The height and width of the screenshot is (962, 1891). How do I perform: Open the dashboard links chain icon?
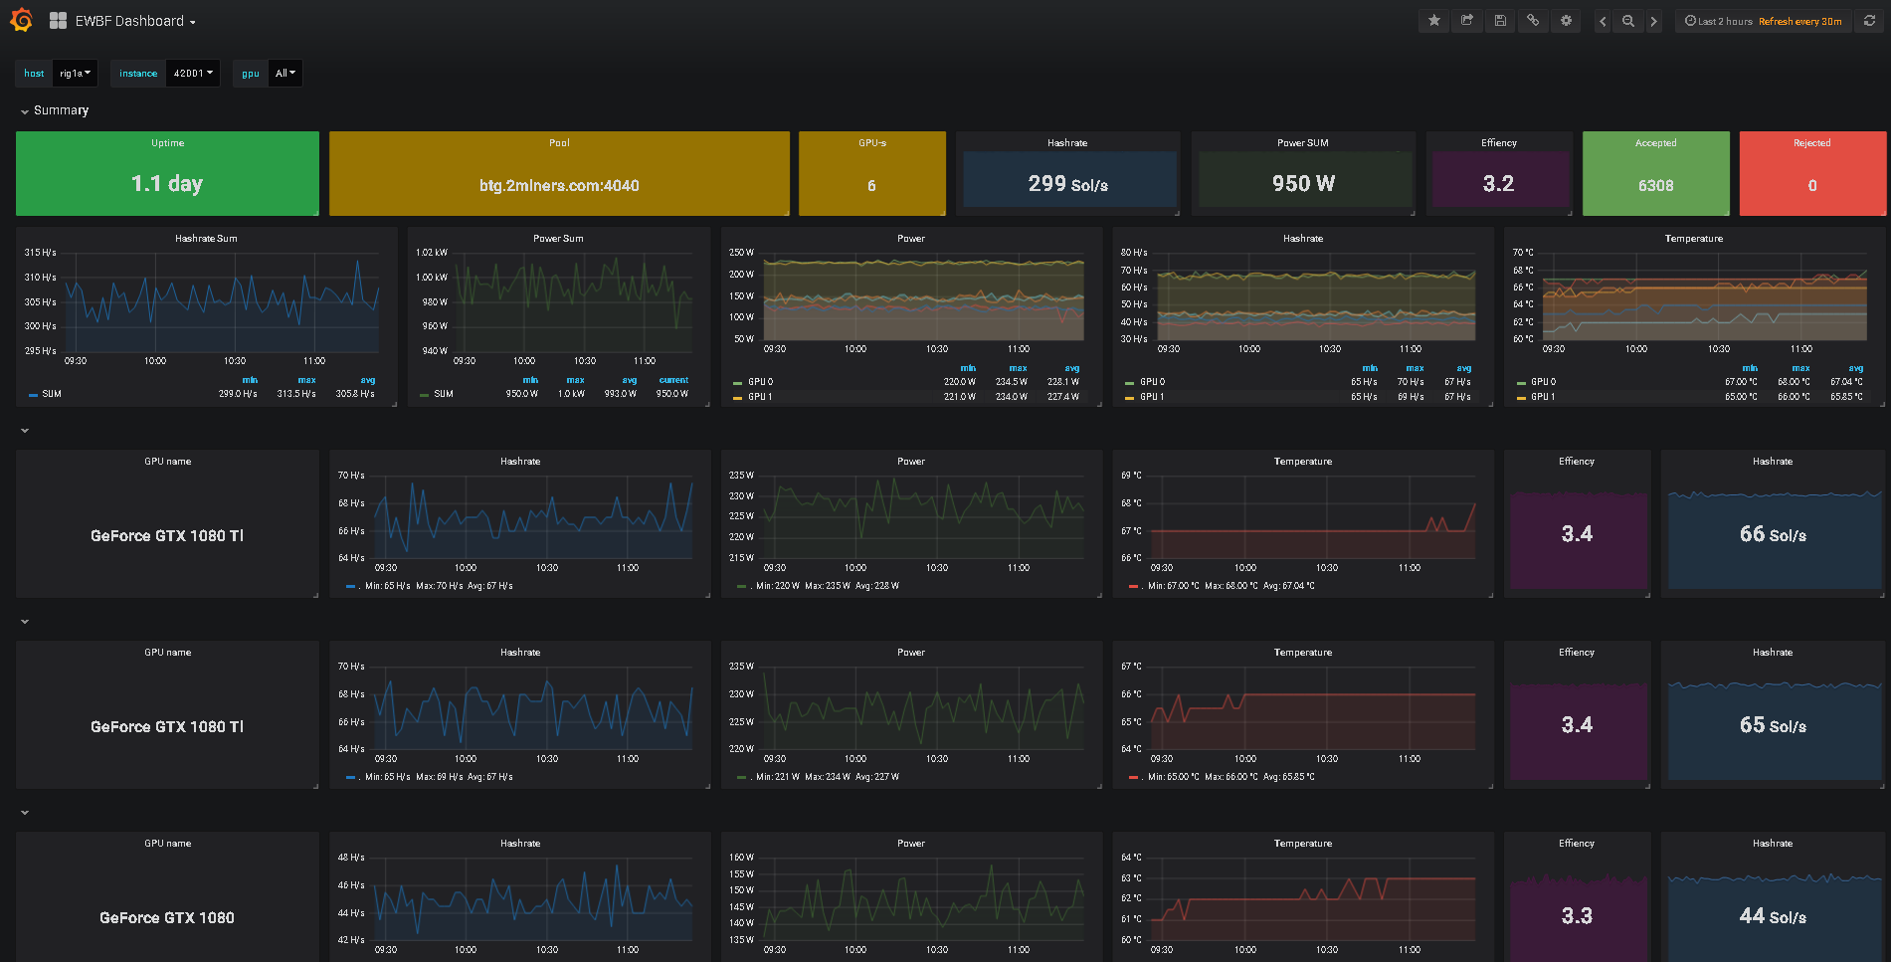tap(1533, 21)
